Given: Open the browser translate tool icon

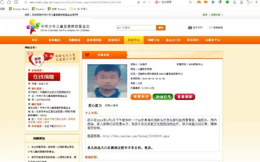Looking at the screenshot, I should coord(220,2).
